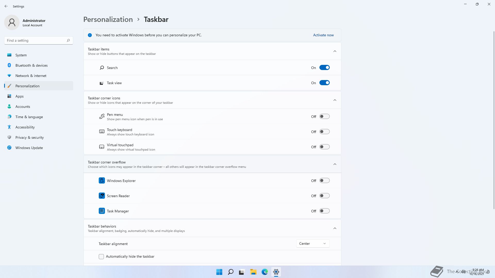Image resolution: width=495 pixels, height=278 pixels.
Task: Enable the Touch keyboard toggle
Action: (x=325, y=132)
